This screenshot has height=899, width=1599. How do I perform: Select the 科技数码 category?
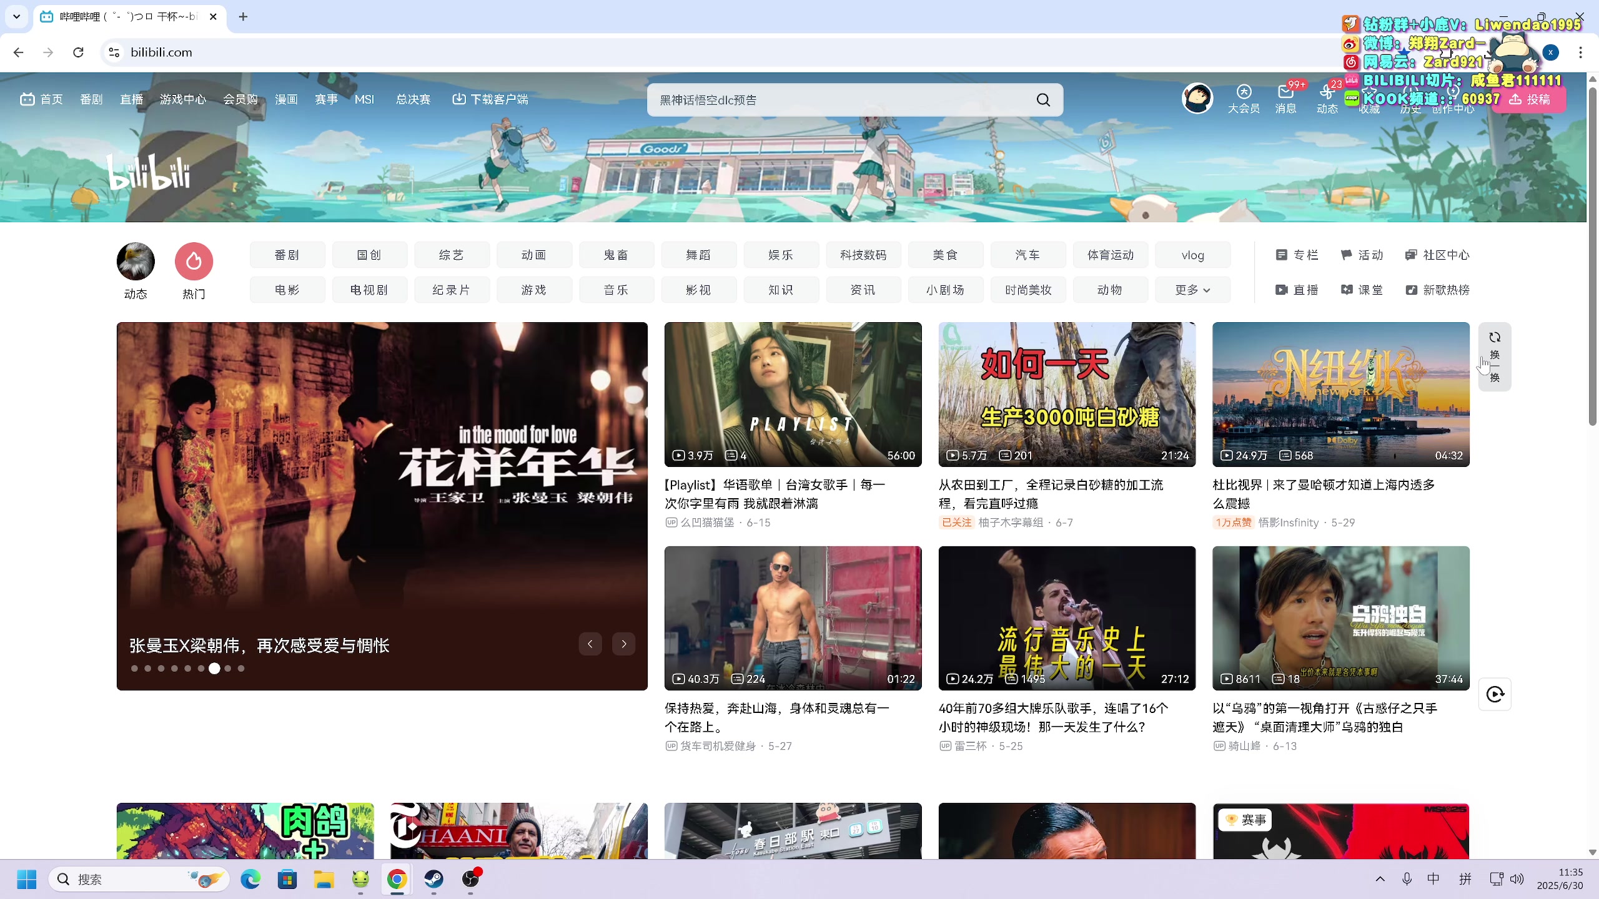(x=863, y=255)
